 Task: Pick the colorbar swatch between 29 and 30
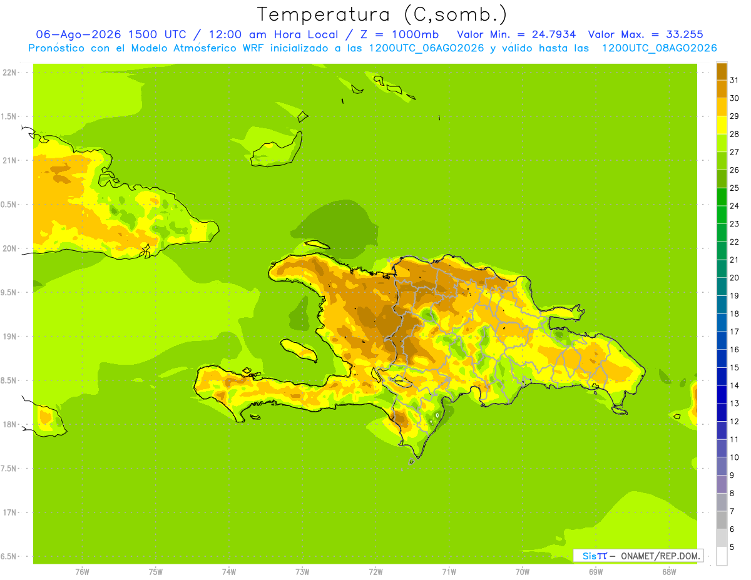pyautogui.click(x=722, y=107)
